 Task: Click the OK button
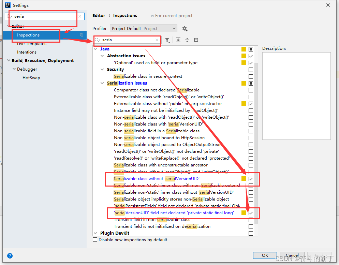(265, 255)
